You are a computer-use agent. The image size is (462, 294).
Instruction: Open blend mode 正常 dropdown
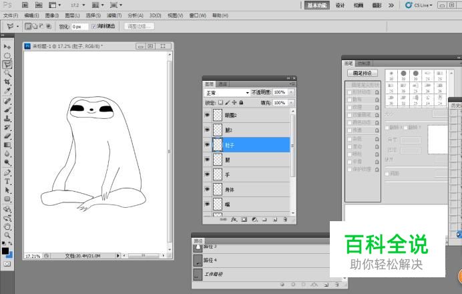pos(227,93)
